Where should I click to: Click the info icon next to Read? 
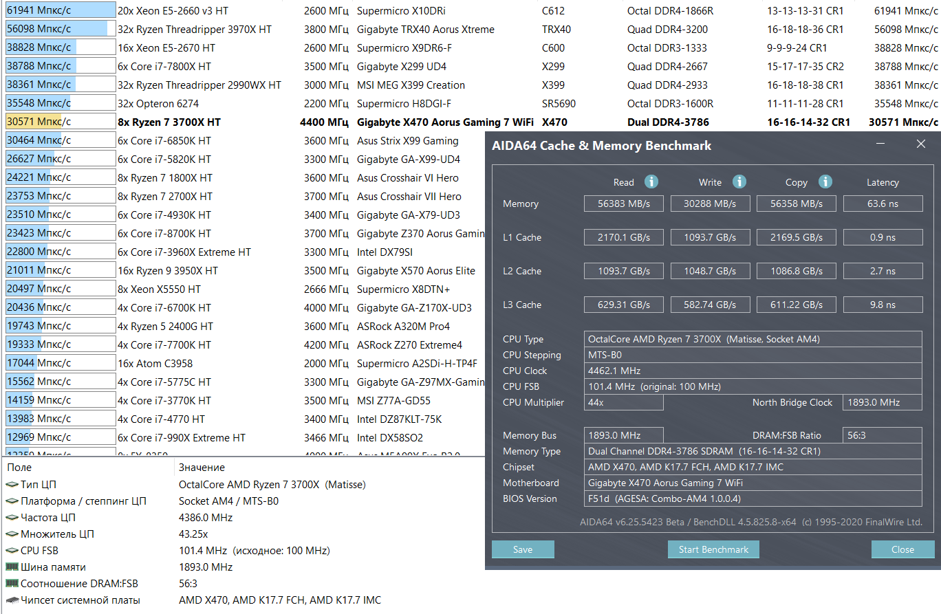[x=651, y=182]
